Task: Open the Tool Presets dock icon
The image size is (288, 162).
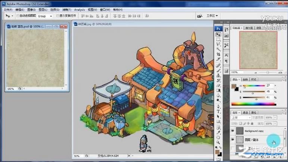Action: [226, 45]
